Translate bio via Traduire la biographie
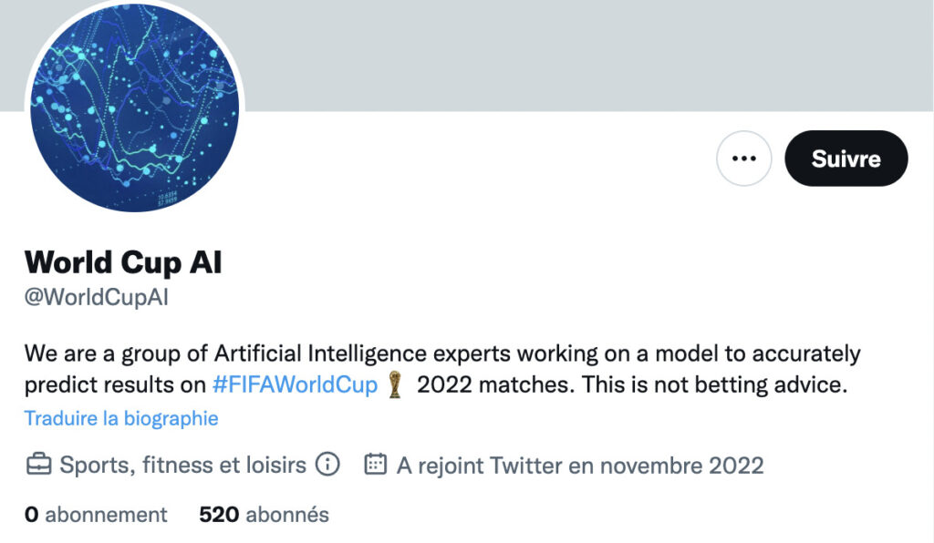934x543 pixels. click(x=121, y=418)
